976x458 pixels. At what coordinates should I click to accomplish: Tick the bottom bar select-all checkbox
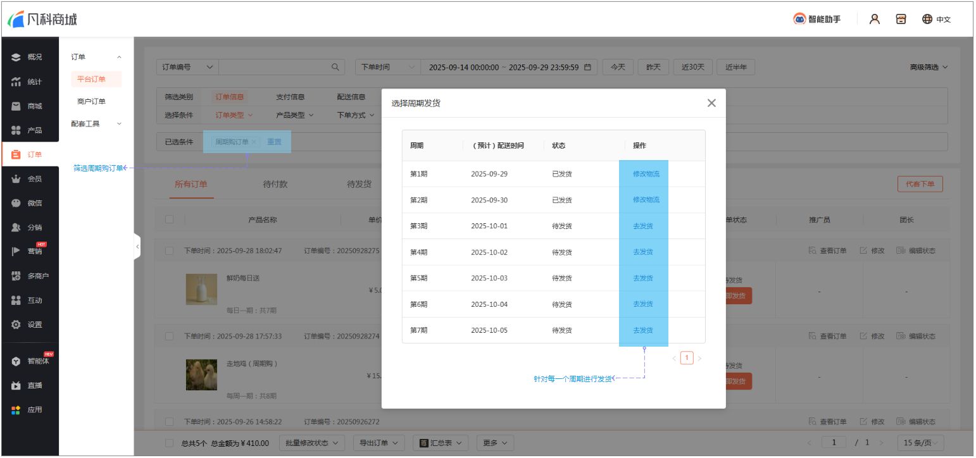(x=169, y=443)
